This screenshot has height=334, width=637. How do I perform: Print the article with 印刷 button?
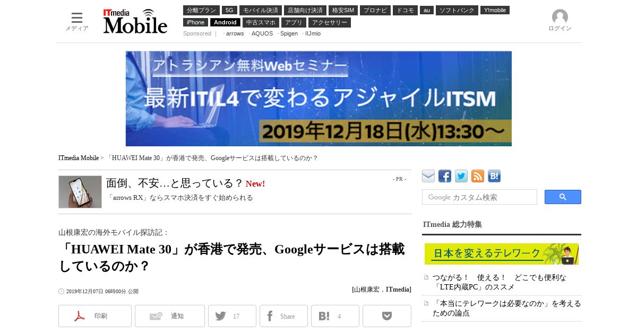pyautogui.click(x=95, y=316)
